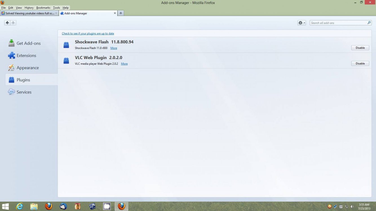Image resolution: width=376 pixels, height=211 pixels.
Task: Open the Bookmarks menu
Action: (43, 8)
